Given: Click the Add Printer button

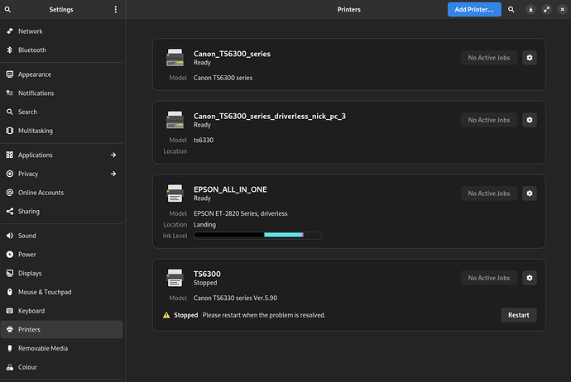Looking at the screenshot, I should click(x=474, y=9).
